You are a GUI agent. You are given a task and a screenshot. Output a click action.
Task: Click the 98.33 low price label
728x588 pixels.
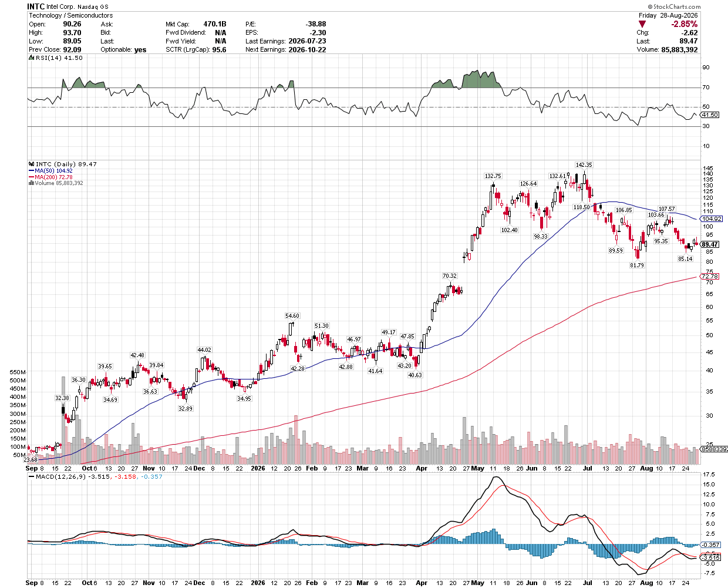540,236
